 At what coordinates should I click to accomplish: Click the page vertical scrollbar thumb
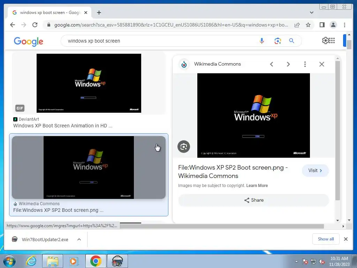pos(349,44)
